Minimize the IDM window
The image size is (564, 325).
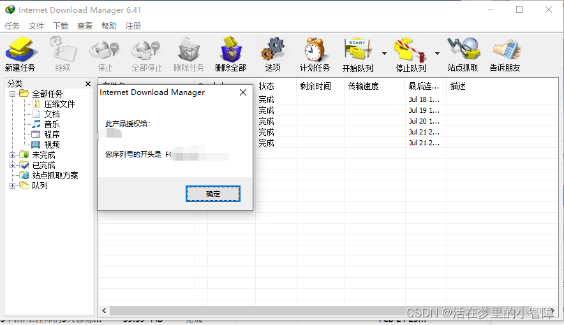(x=491, y=10)
